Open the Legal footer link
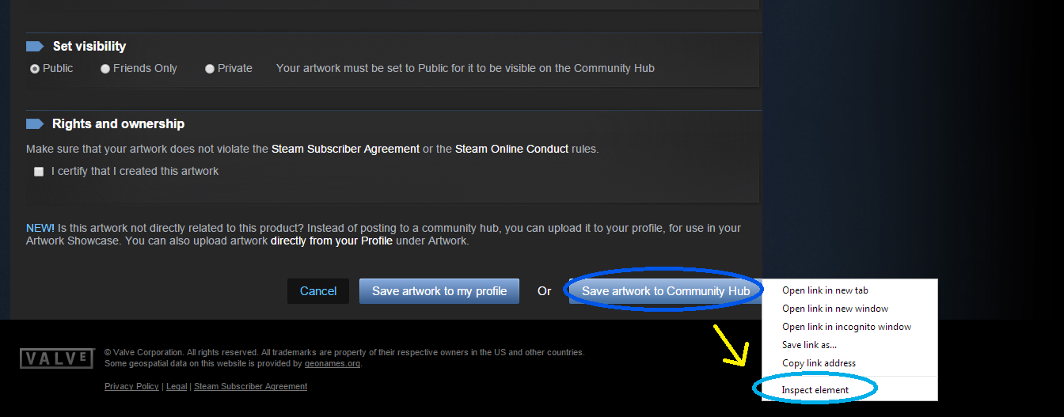Image resolution: width=1064 pixels, height=417 pixels. [177, 387]
